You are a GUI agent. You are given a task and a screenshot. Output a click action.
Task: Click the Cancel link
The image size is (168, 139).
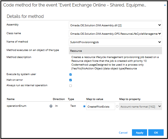tap(123, 132)
